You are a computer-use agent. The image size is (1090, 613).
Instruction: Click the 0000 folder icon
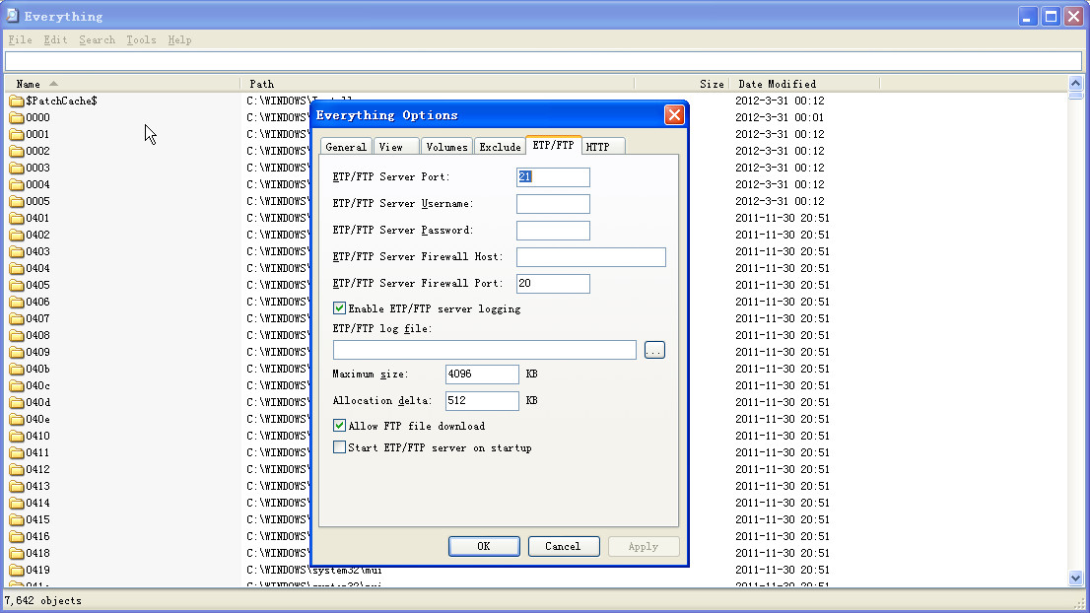(17, 118)
